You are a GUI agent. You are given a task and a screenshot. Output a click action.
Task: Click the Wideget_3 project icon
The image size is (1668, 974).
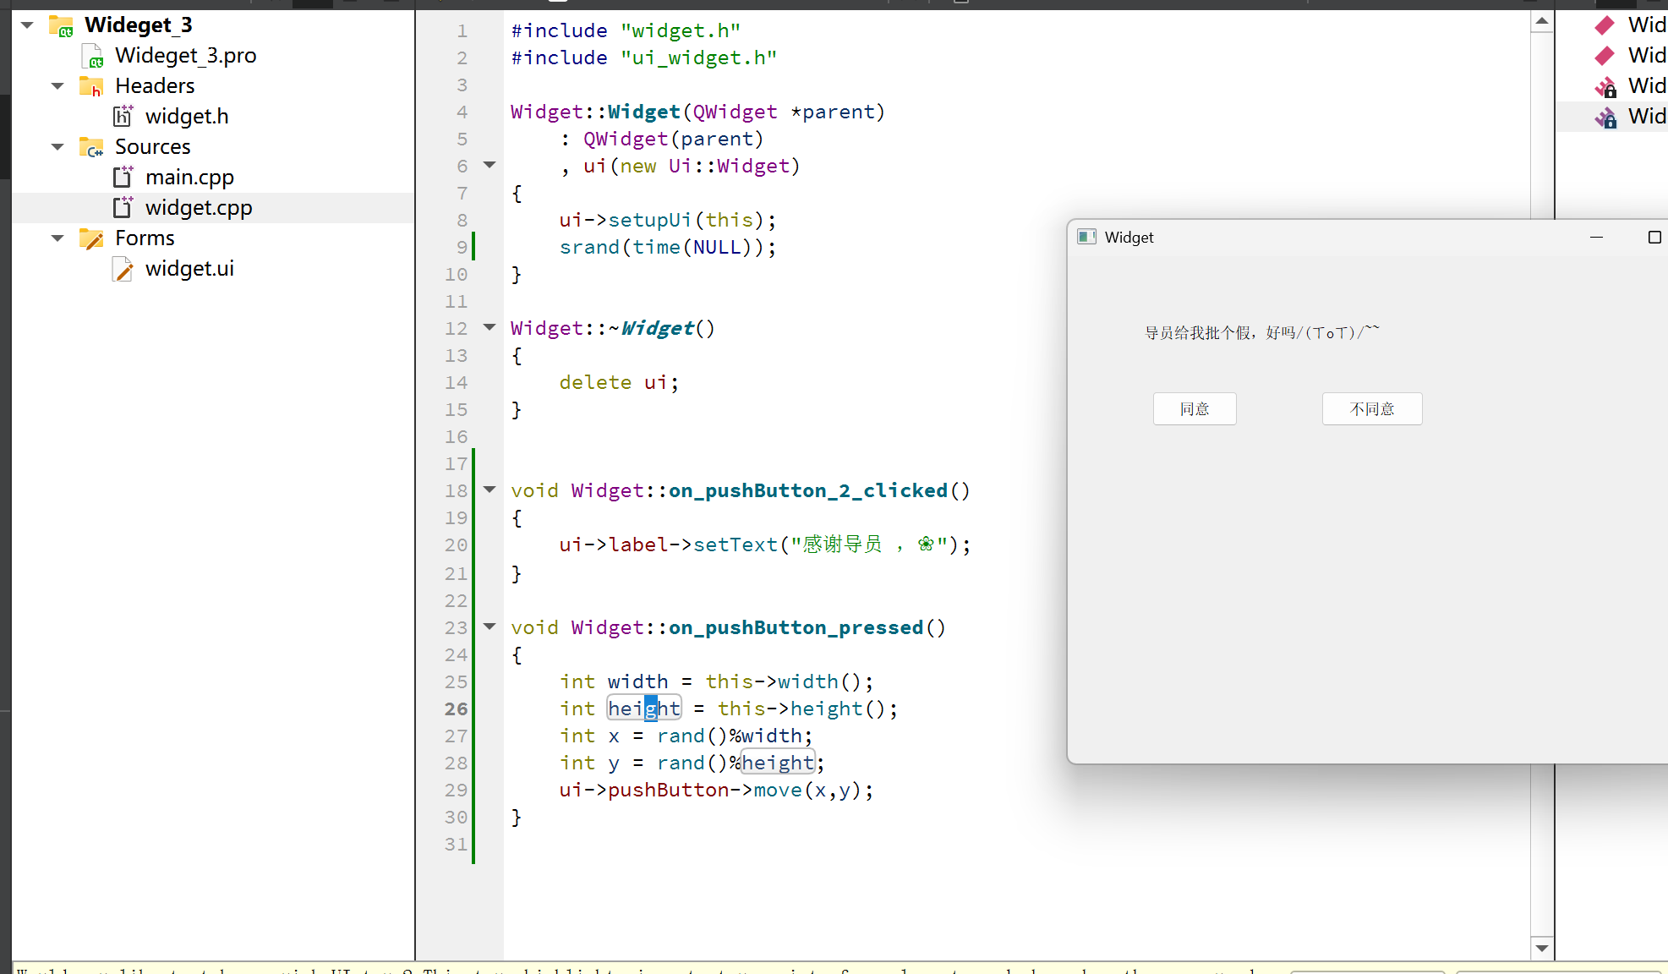pyautogui.click(x=61, y=25)
